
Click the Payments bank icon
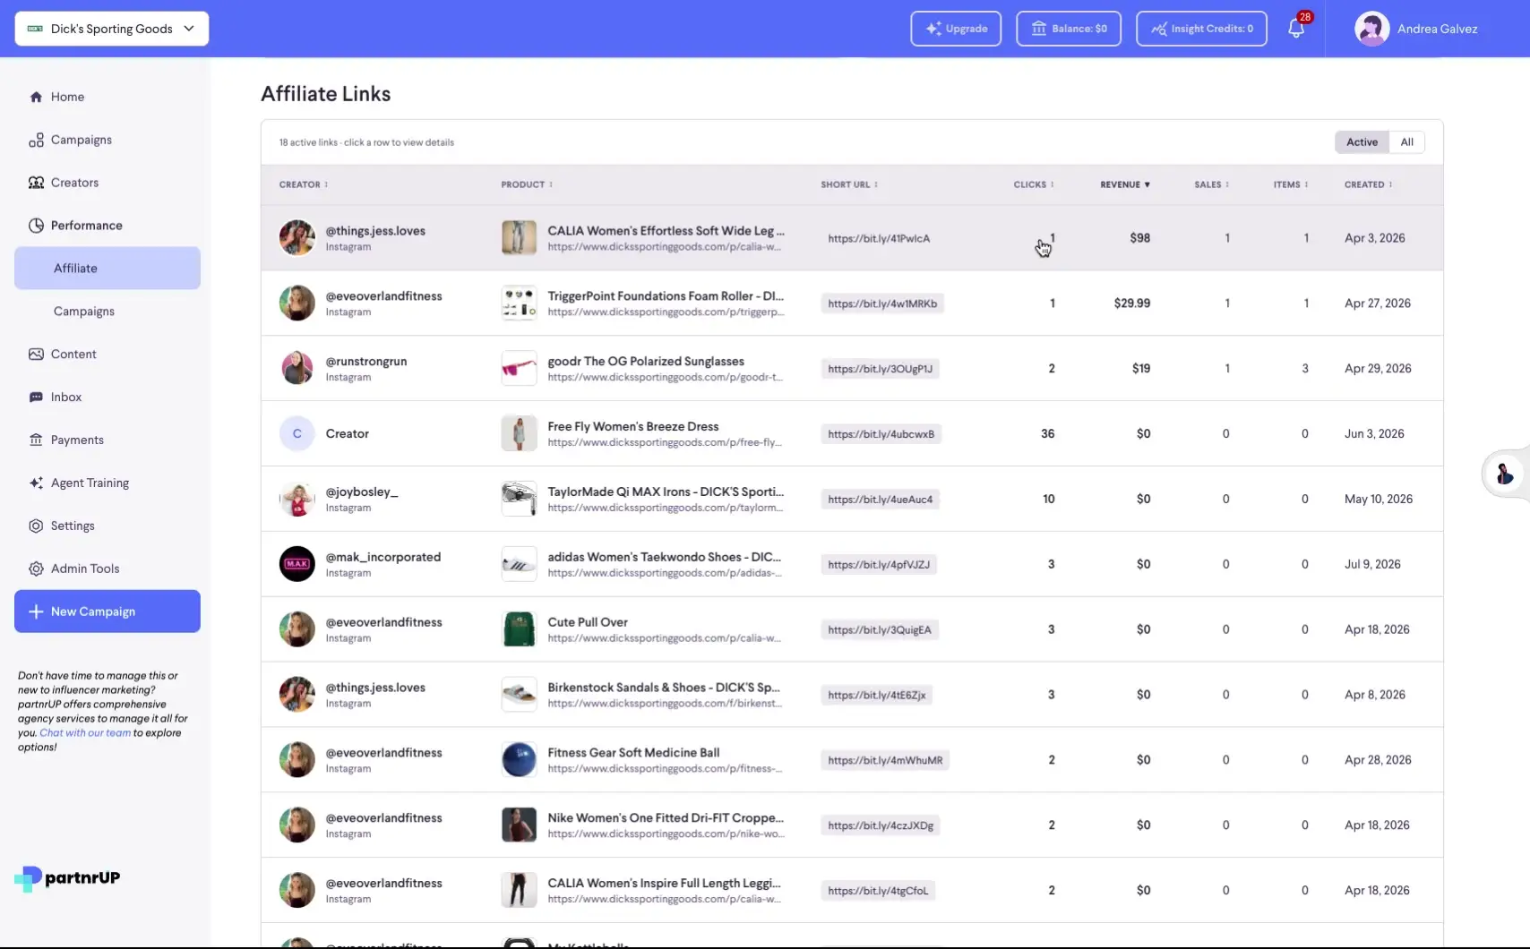[36, 440]
